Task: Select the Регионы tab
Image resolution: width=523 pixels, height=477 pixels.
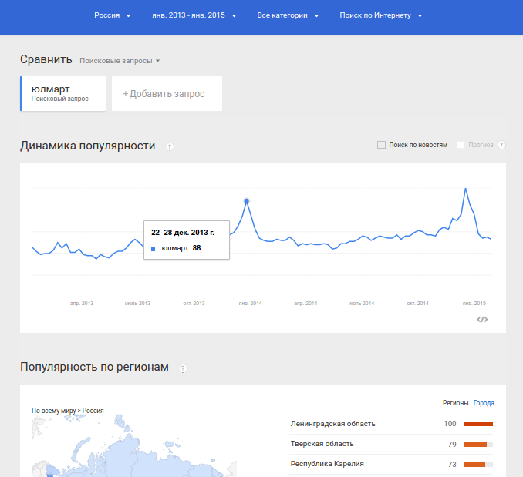Action: click(x=455, y=403)
